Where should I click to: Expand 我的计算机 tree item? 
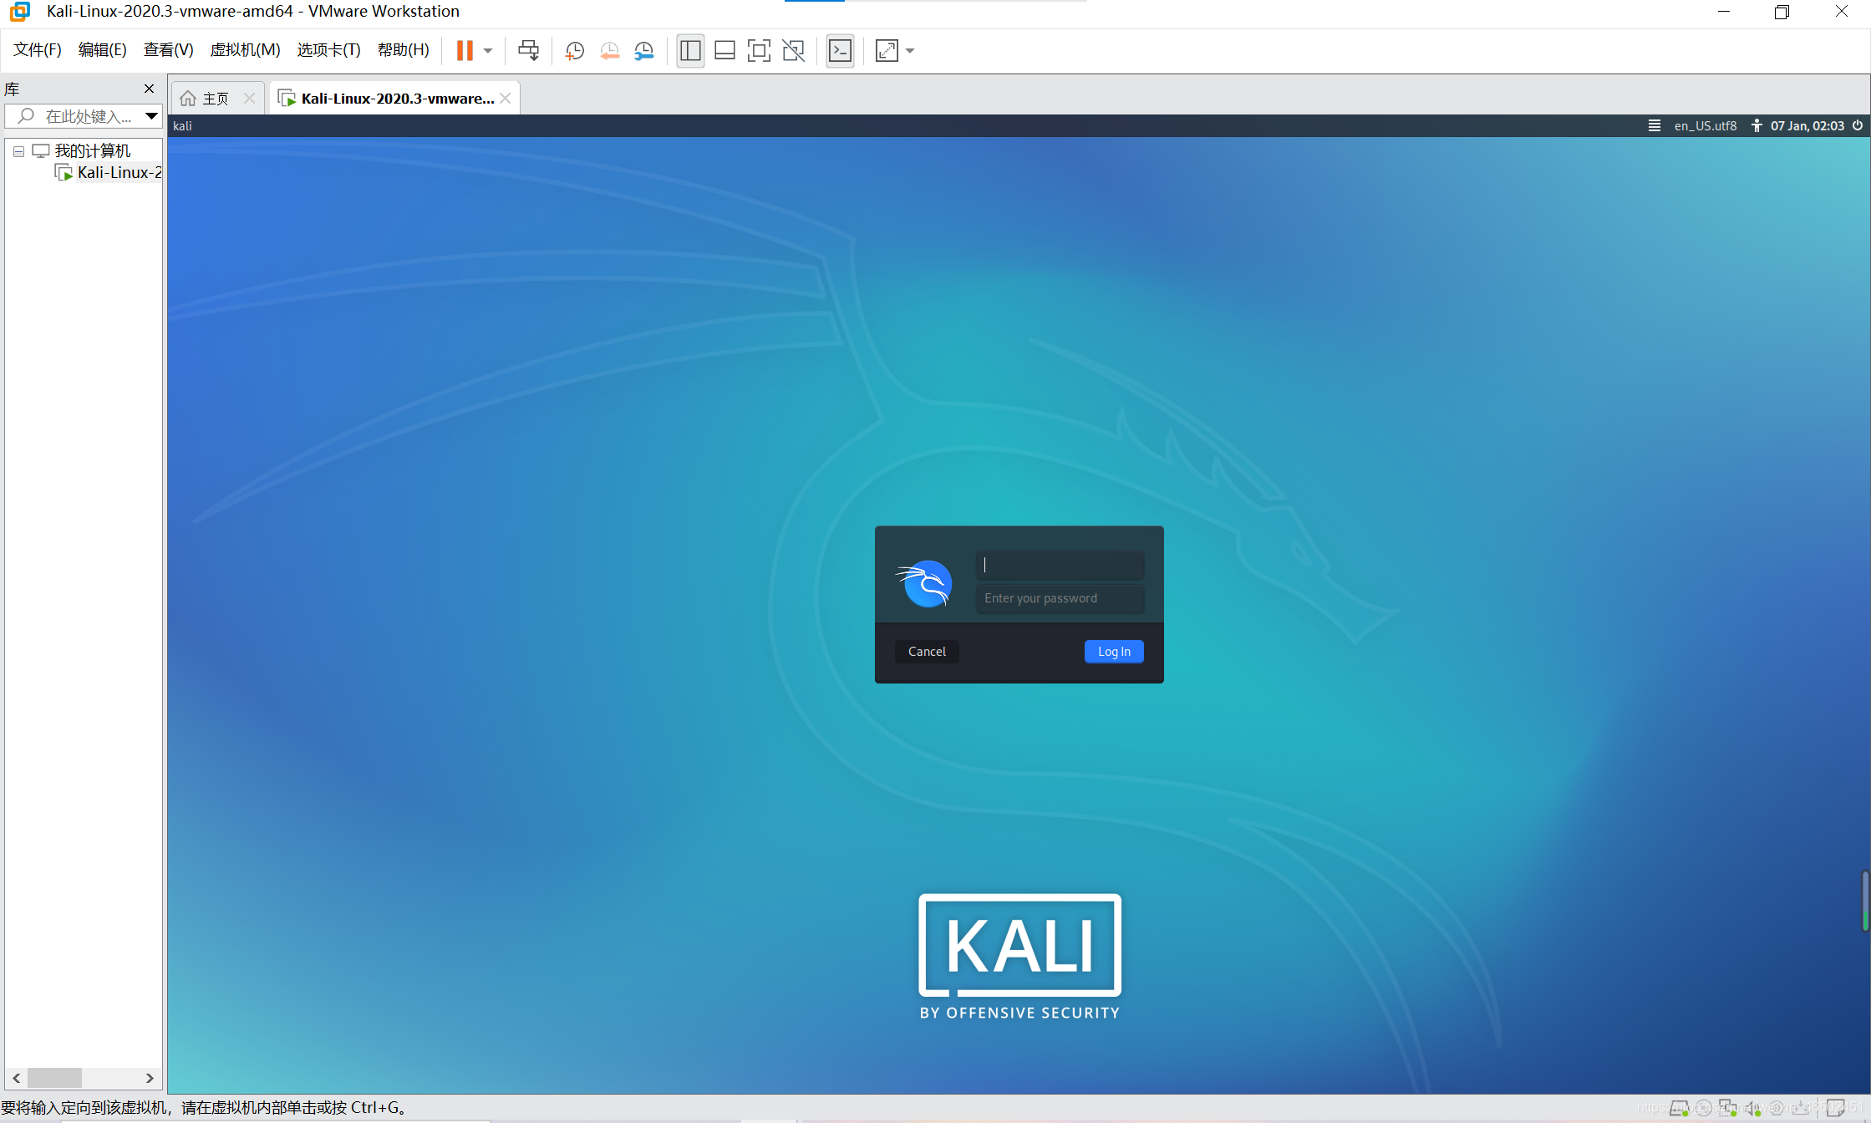[15, 149]
